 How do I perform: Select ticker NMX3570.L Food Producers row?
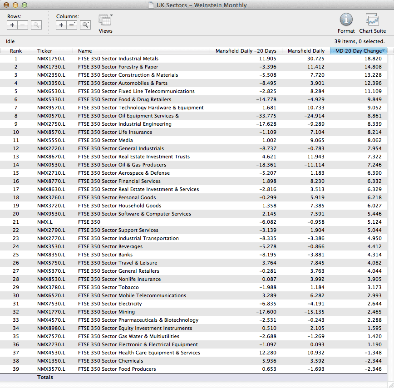51,369
